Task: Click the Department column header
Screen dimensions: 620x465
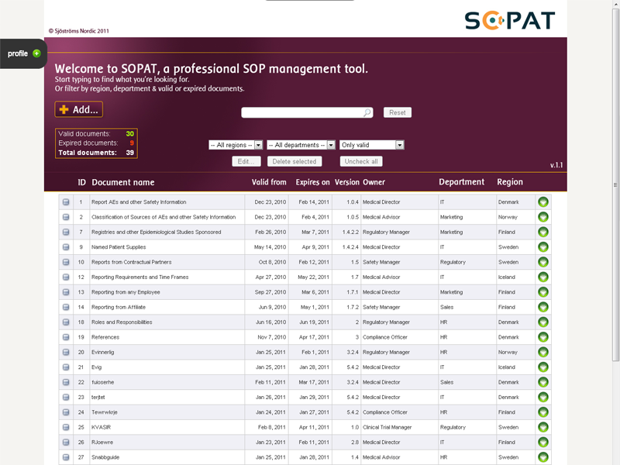Action: coord(461,182)
